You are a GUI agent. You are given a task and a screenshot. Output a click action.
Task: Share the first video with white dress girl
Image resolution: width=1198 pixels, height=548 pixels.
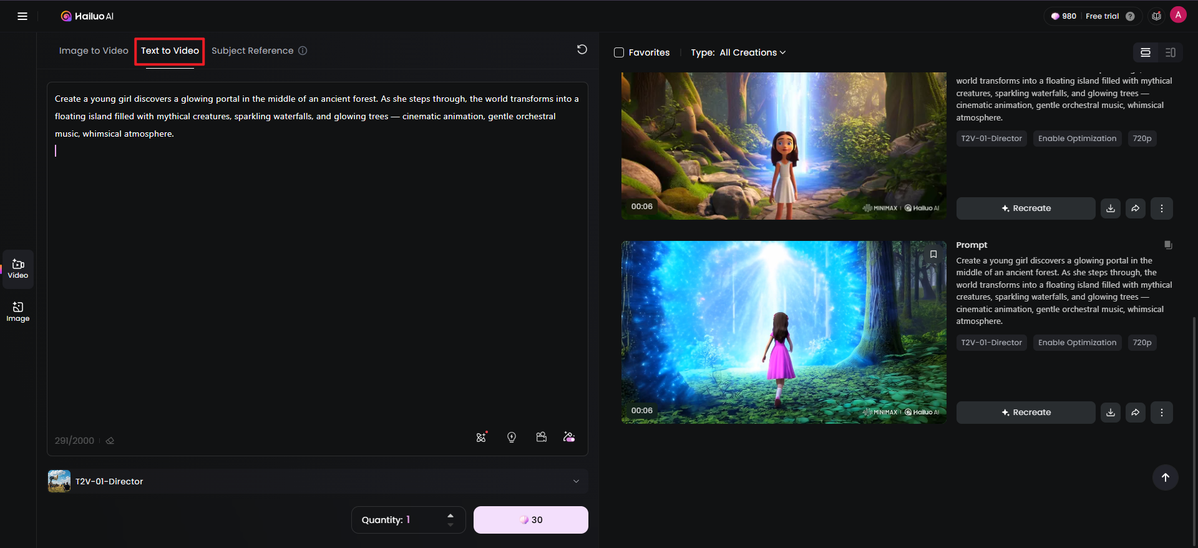click(1136, 208)
